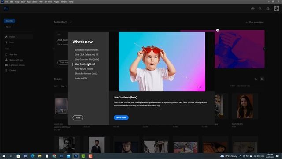
Task: Select One Click Delete and Fill item
Action: pyautogui.click(x=87, y=55)
